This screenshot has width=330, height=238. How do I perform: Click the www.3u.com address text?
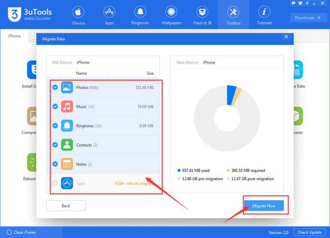pos(37,19)
